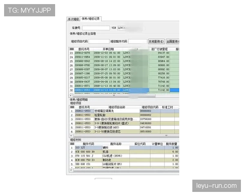This screenshot has height=196, width=245.
Task: Click repair items table scroll-left arrow
Action: [x=71, y=136]
